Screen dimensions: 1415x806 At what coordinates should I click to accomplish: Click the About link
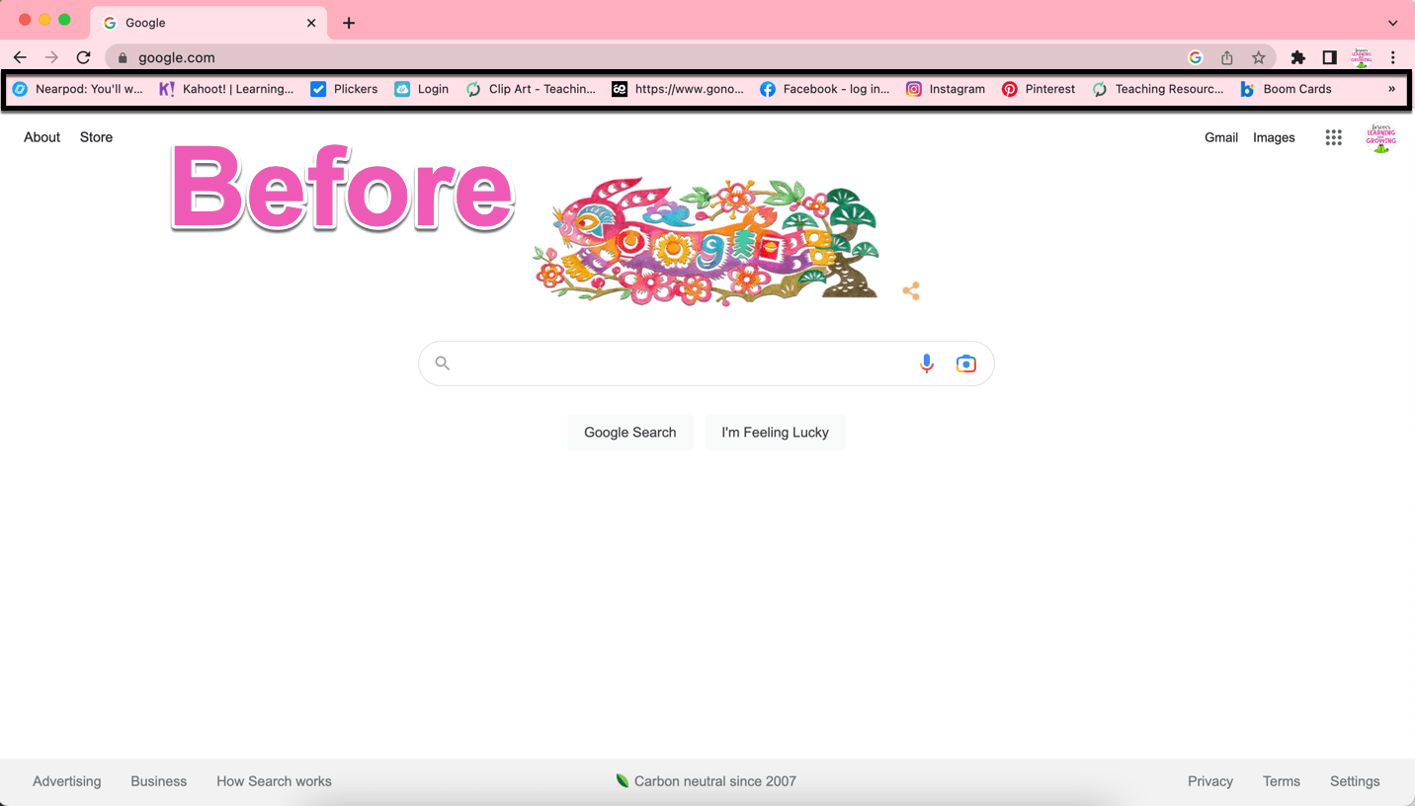(42, 137)
